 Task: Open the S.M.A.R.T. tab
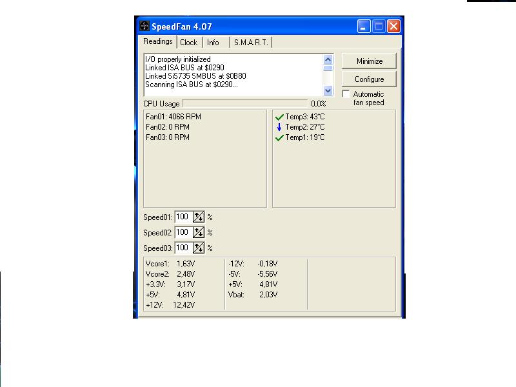click(251, 43)
